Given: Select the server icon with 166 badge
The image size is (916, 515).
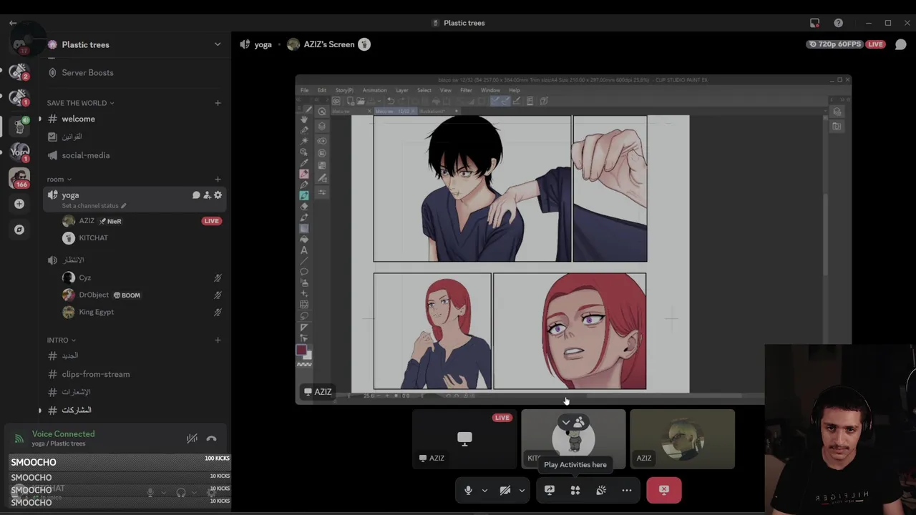Looking at the screenshot, I should 19,177.
